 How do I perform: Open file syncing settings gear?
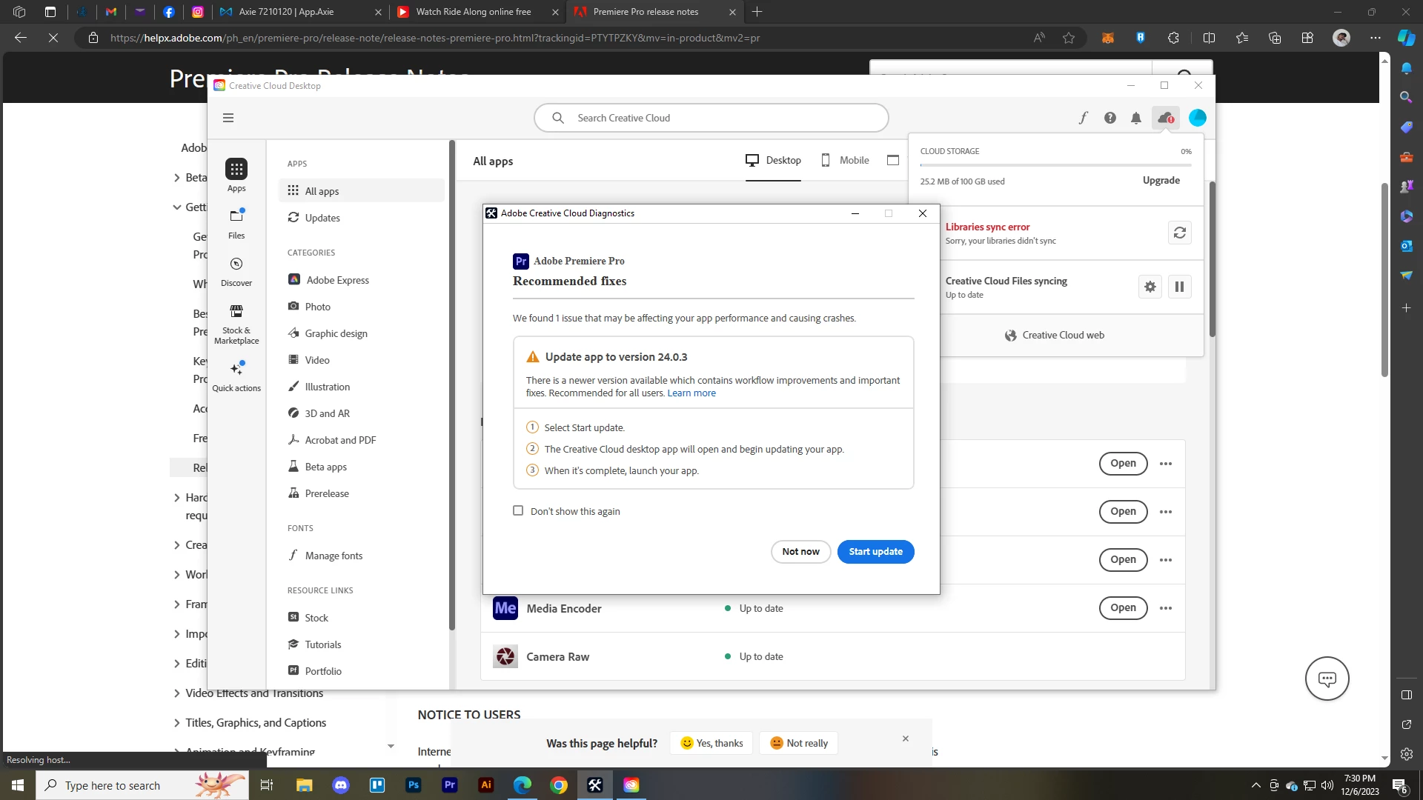tap(1150, 287)
